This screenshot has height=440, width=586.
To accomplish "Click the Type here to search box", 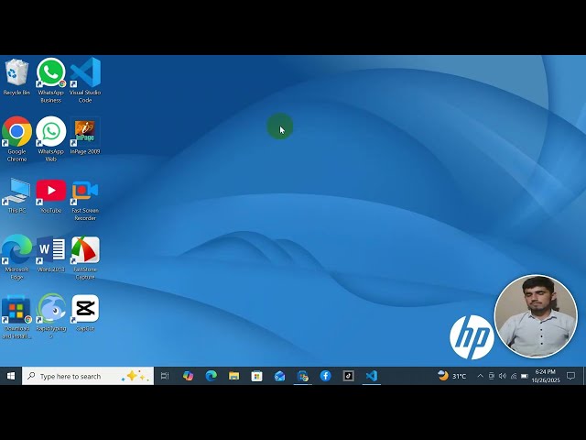I will click(x=88, y=376).
